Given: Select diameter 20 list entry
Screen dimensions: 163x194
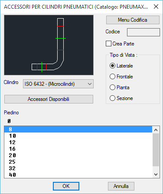Looking at the screenshot, I should pyautogui.click(x=78, y=155).
